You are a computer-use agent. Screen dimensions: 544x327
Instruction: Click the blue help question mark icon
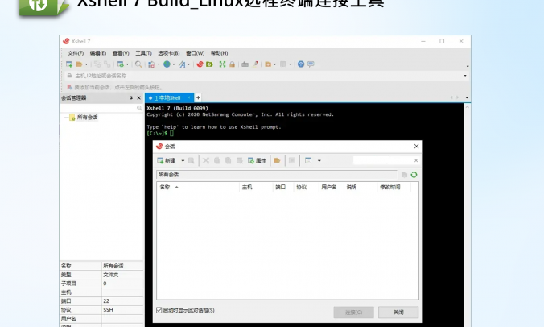point(301,64)
